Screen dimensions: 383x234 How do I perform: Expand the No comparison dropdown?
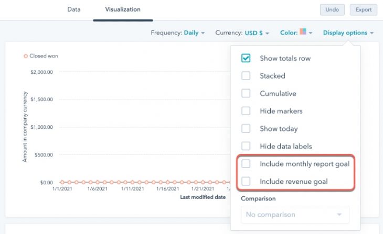point(294,215)
